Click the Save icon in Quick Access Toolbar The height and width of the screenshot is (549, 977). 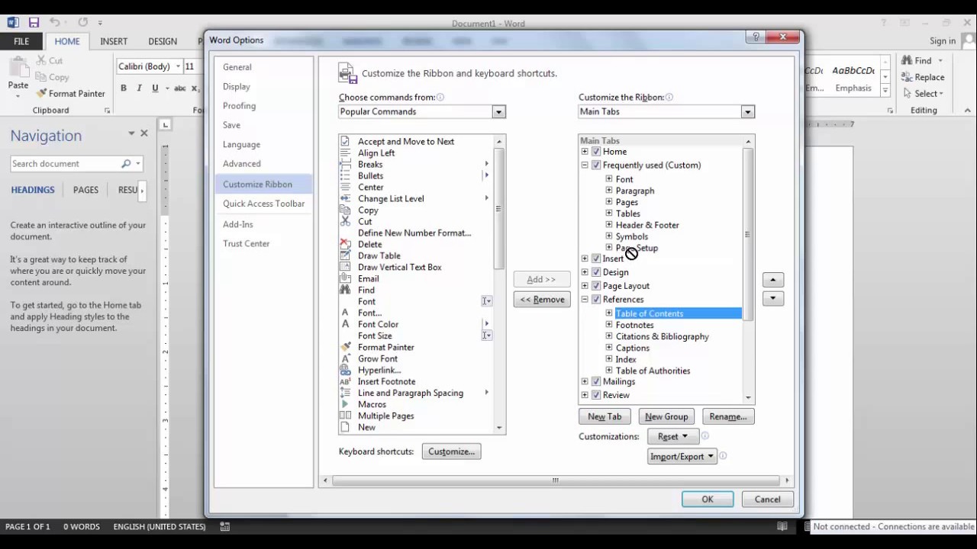click(34, 23)
